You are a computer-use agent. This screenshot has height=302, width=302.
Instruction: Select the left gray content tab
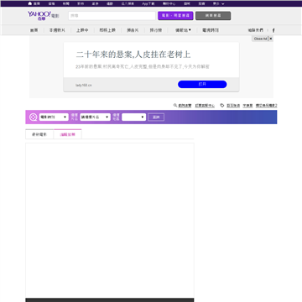tap(39, 134)
